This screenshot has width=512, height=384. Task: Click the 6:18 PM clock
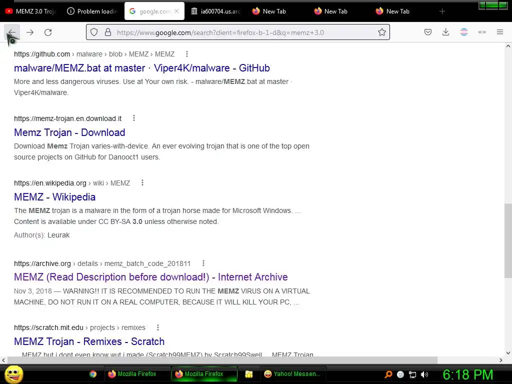pyautogui.click(x=468, y=374)
